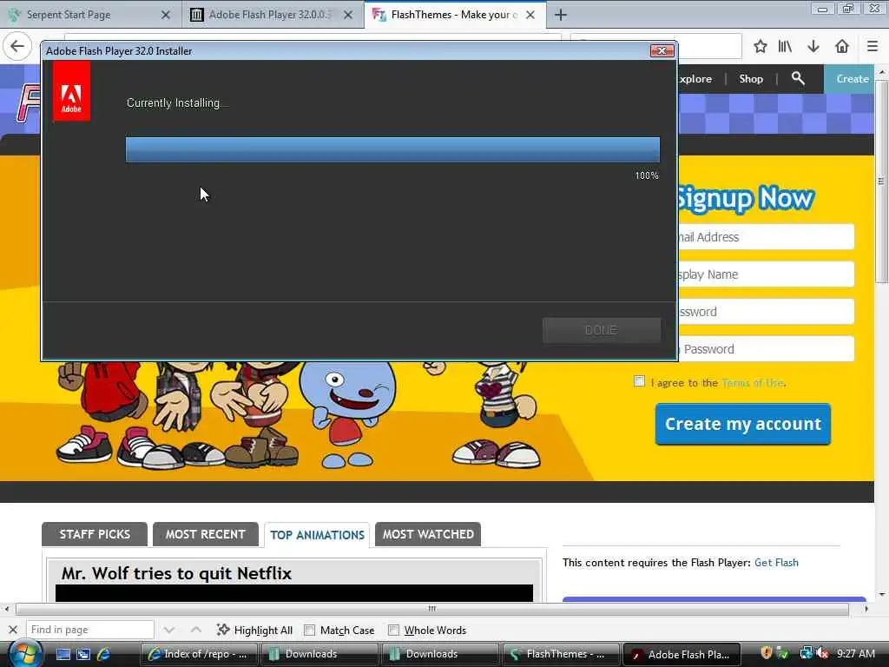Switch to Adobe Flash Player taskbar item
Image resolution: width=889 pixels, height=667 pixels.
[681, 654]
